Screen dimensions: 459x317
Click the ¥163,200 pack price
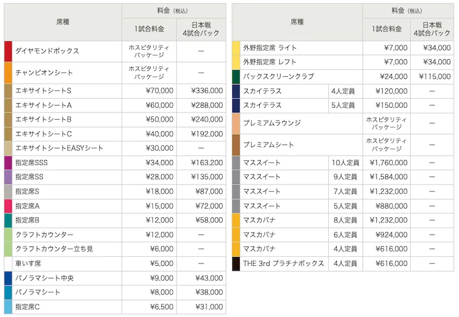pos(207,163)
